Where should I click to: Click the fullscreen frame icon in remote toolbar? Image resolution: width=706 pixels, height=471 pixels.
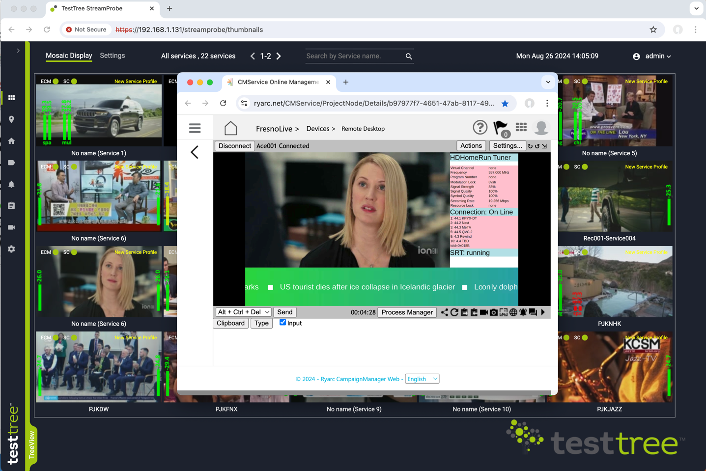point(504,312)
